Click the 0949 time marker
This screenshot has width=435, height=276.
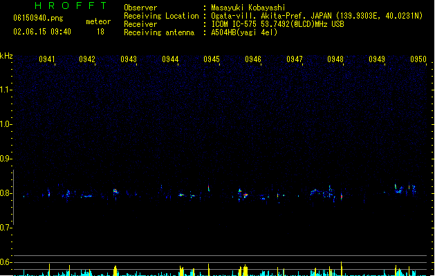[377, 59]
